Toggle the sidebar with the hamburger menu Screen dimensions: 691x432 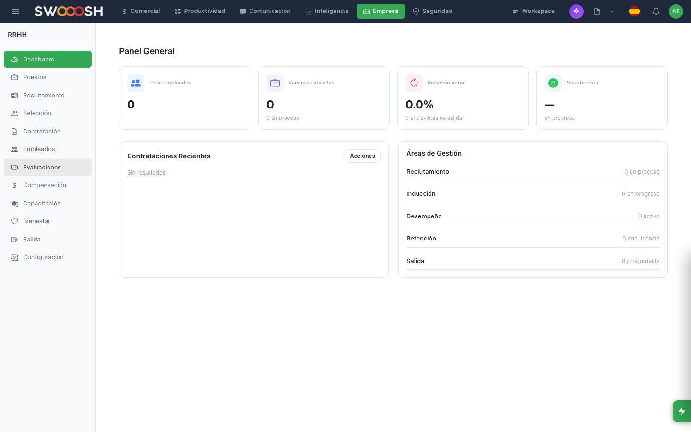coord(15,11)
